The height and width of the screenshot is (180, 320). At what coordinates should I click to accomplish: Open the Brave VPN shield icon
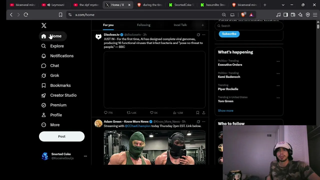coord(308,15)
